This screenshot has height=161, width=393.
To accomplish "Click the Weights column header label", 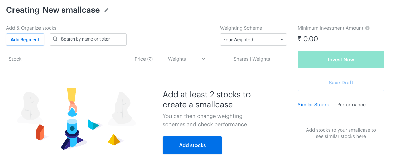I will 177,59.
